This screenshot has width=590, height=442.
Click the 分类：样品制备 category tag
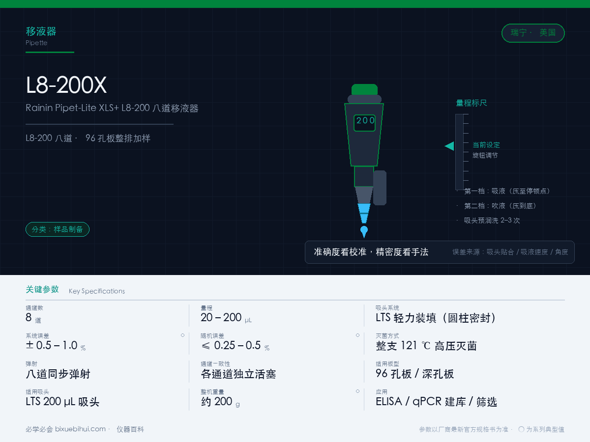point(58,229)
